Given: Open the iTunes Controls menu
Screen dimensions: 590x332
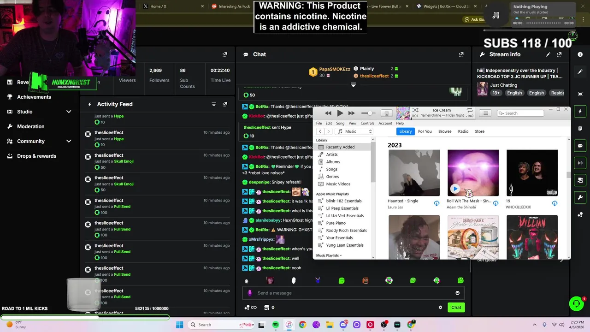Looking at the screenshot, I should click(367, 123).
